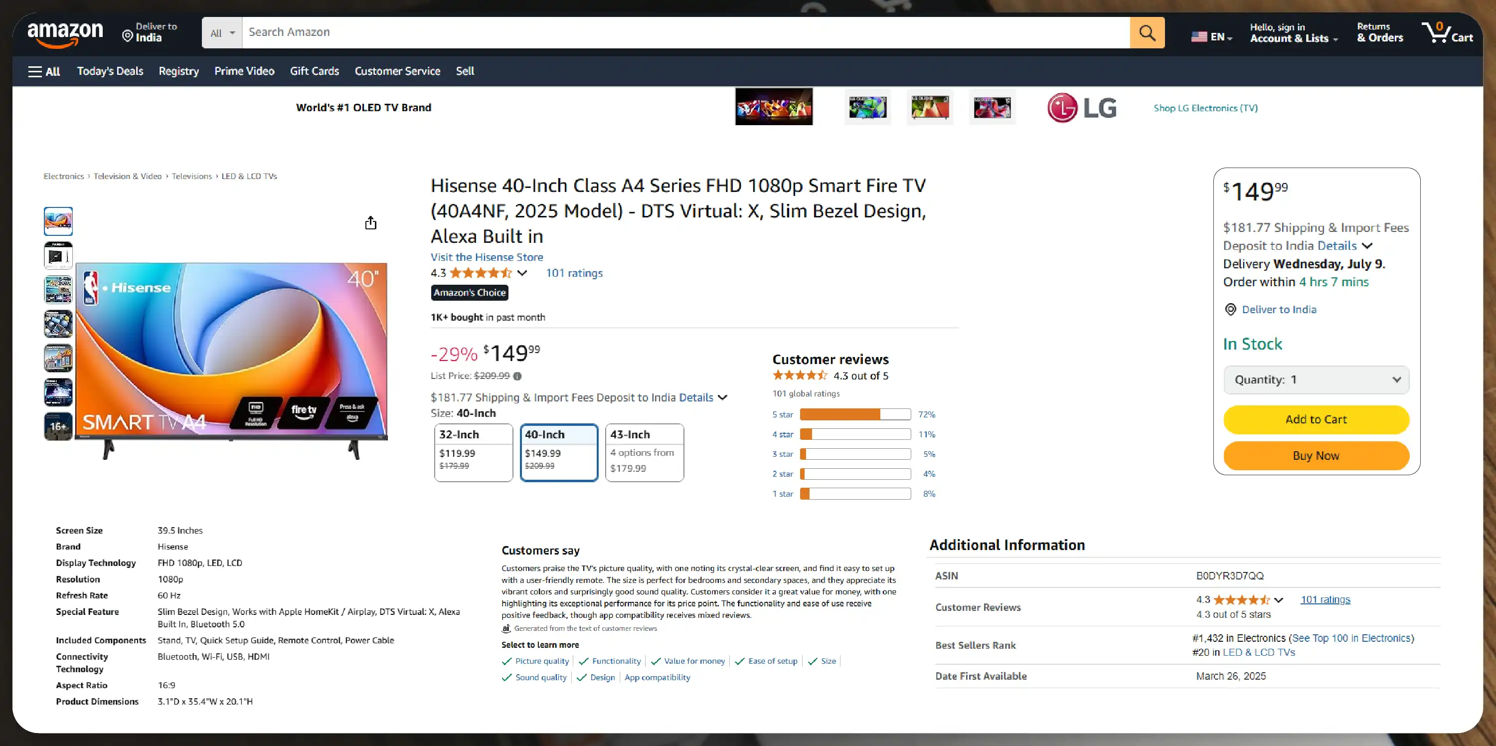Image resolution: width=1496 pixels, height=746 pixels.
Task: Click in the Search Amazon field
Action: [x=686, y=32]
